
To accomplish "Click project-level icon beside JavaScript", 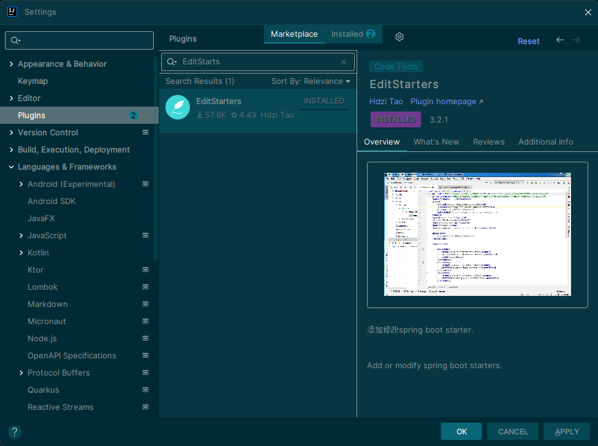I will tap(145, 235).
